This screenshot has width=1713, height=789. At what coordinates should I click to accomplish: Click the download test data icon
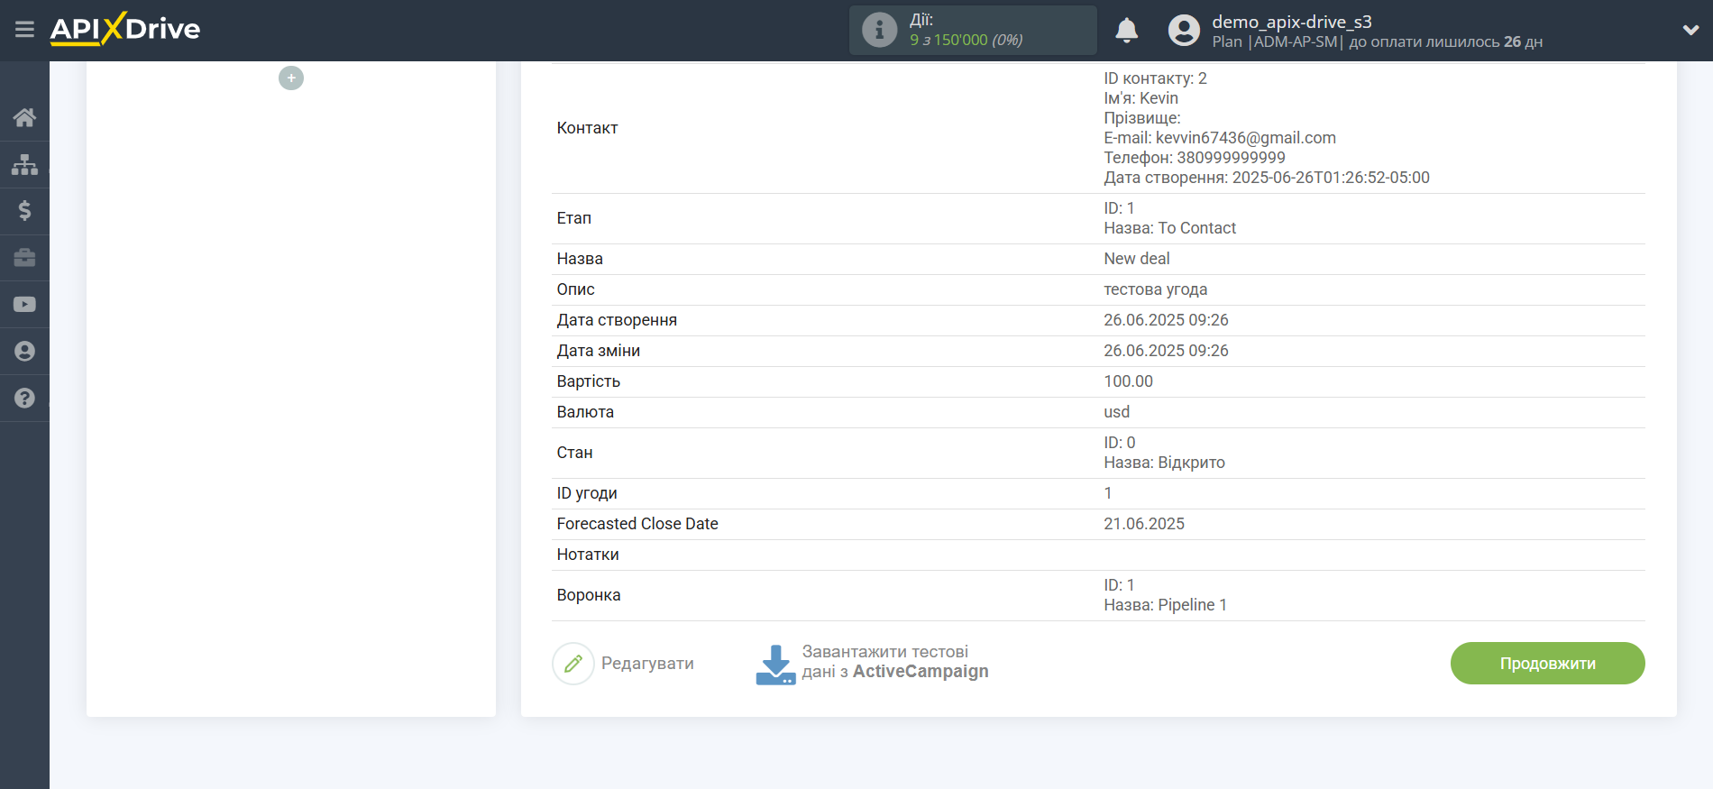[775, 665]
